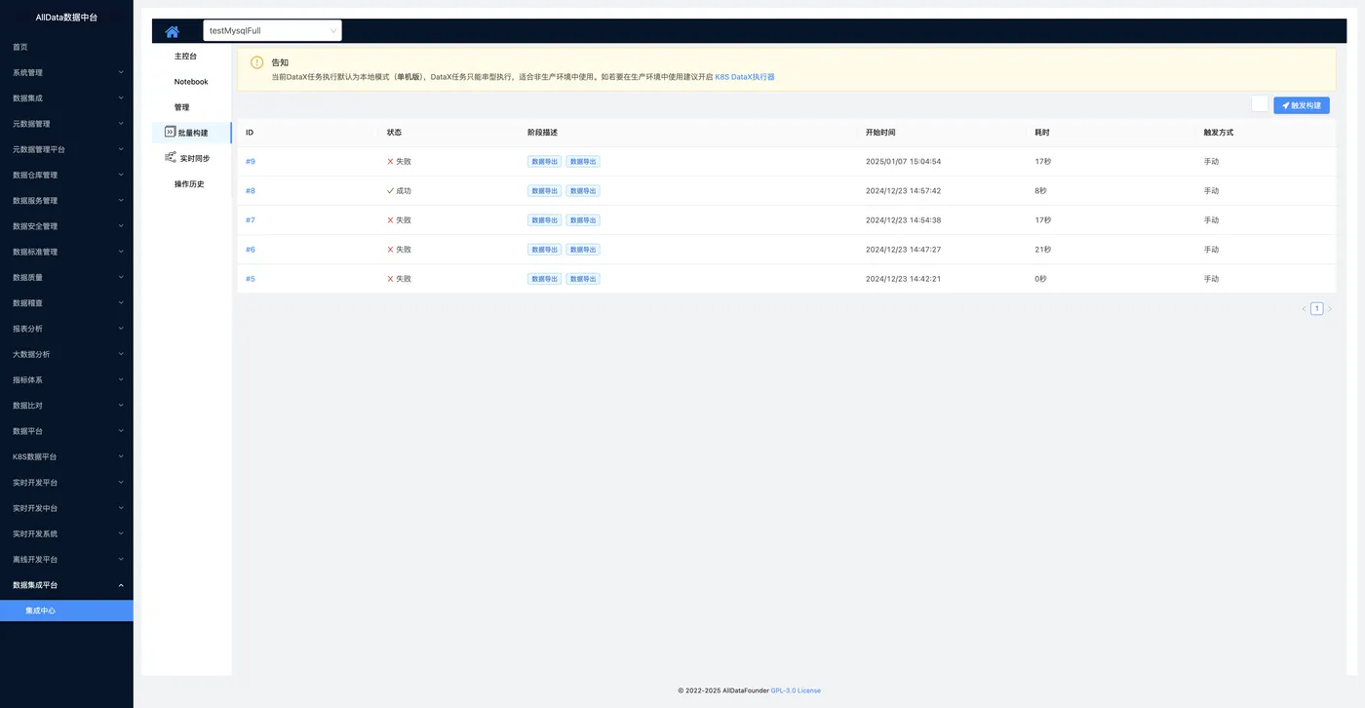Expand the 报表分析 sidebar menu

66,329
